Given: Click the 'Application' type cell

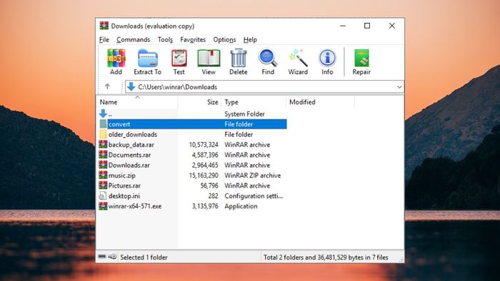Looking at the screenshot, I should click(x=241, y=206).
